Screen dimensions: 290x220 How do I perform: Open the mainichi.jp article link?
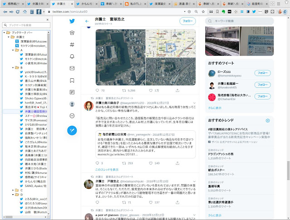tap(118, 154)
